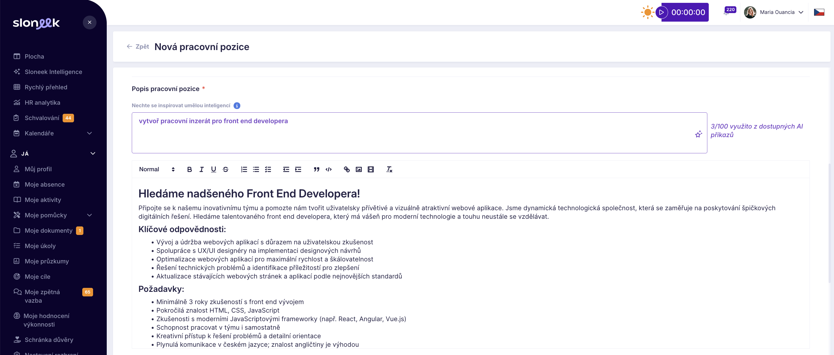This screenshot has height=355, width=834.
Task: Toggle the checklist format in toolbar
Action: [268, 169]
